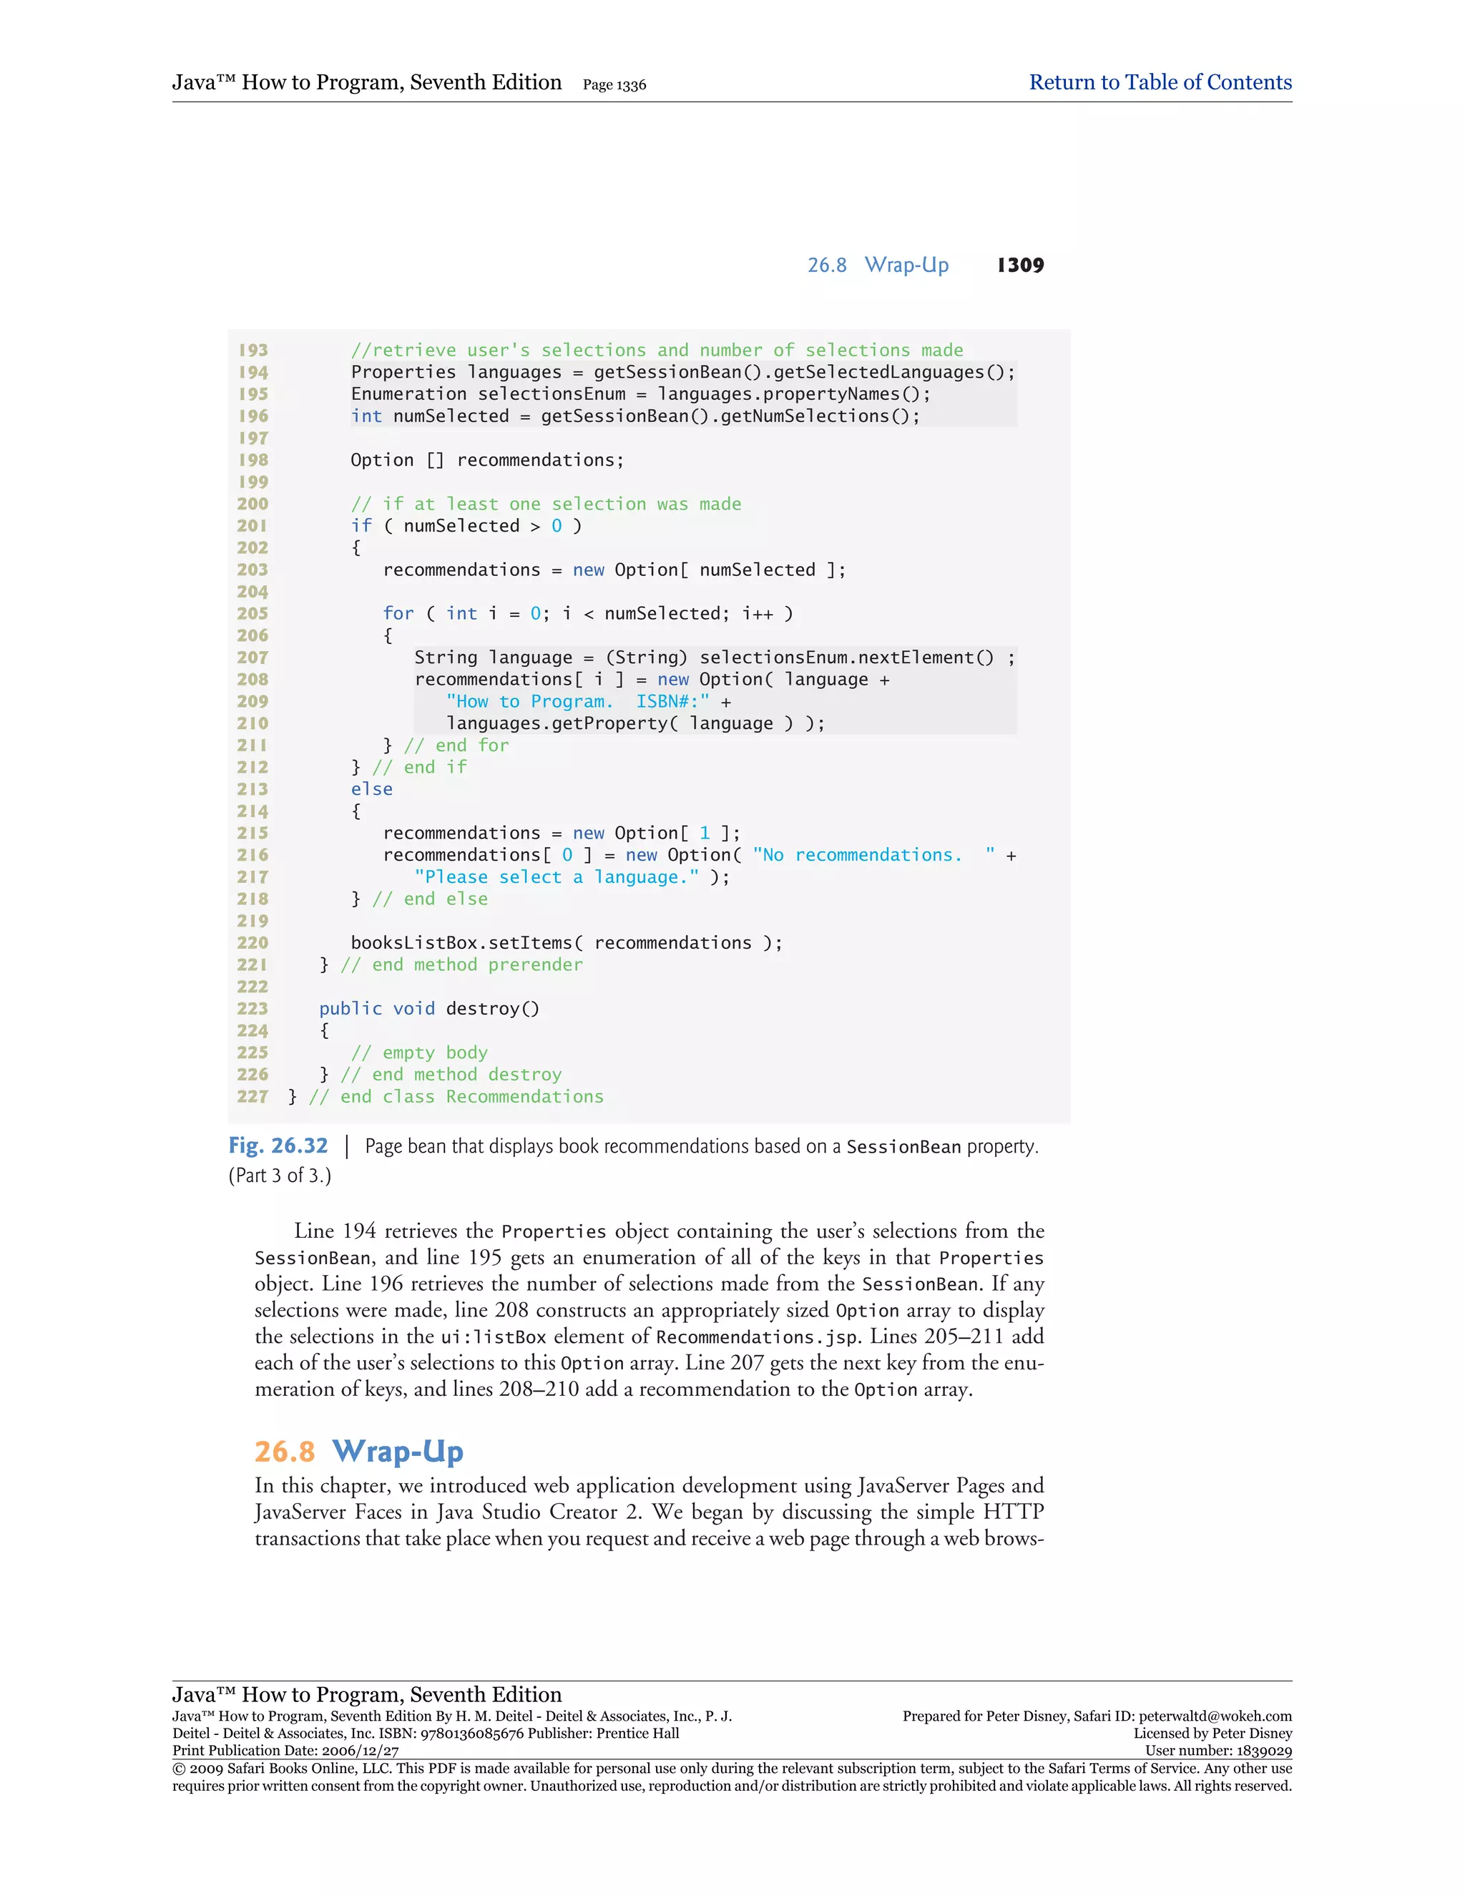Viewport: 1465px width, 1896px height.
Task: Click the blue Wrap-Up section heading
Action: [398, 1452]
